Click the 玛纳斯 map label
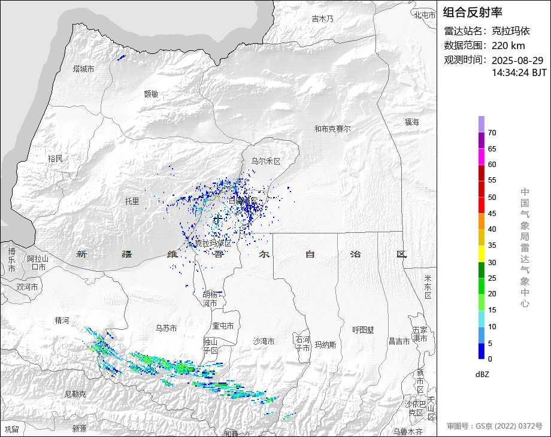 (x=325, y=345)
